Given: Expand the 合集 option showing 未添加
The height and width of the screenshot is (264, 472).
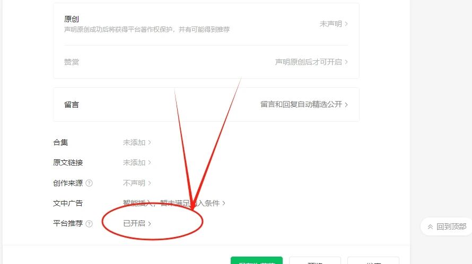Looking at the screenshot, I should tap(137, 142).
